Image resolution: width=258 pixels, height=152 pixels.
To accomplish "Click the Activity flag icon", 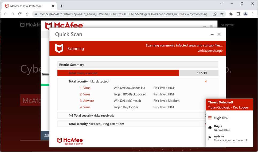I will click(210, 138).
